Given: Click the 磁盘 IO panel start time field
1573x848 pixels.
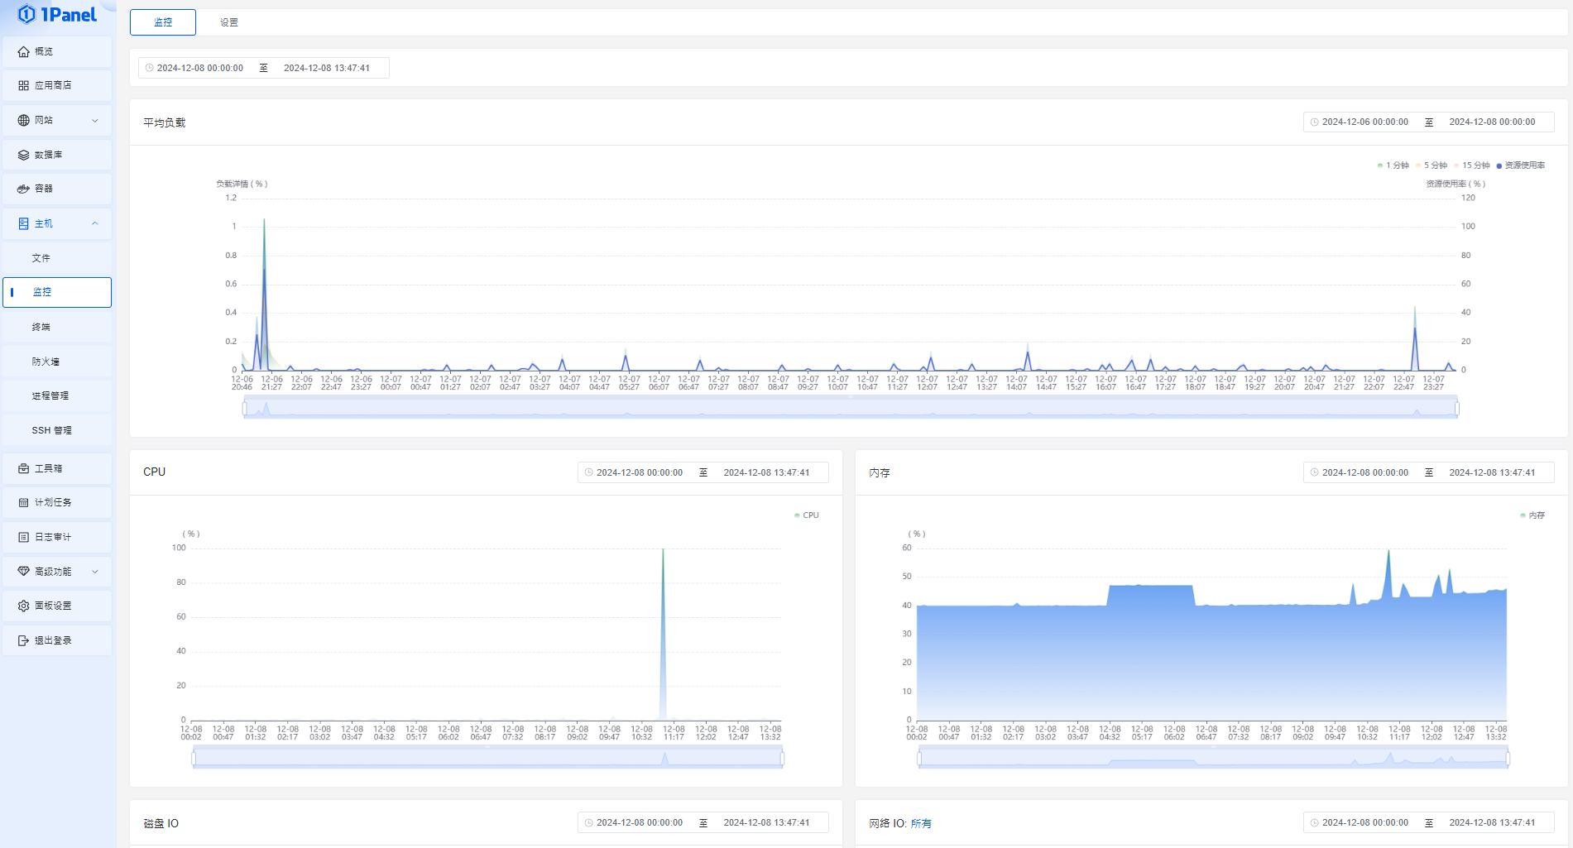Looking at the screenshot, I should click(640, 822).
